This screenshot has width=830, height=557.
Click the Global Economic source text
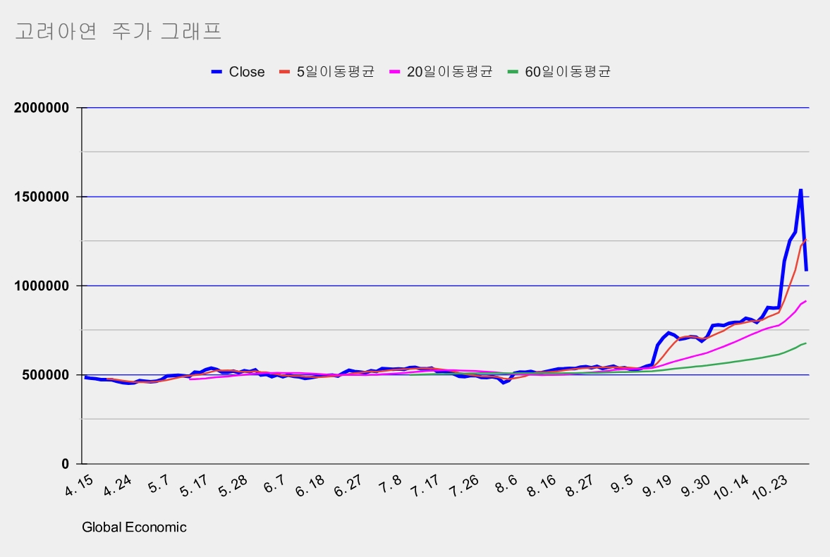point(134,527)
